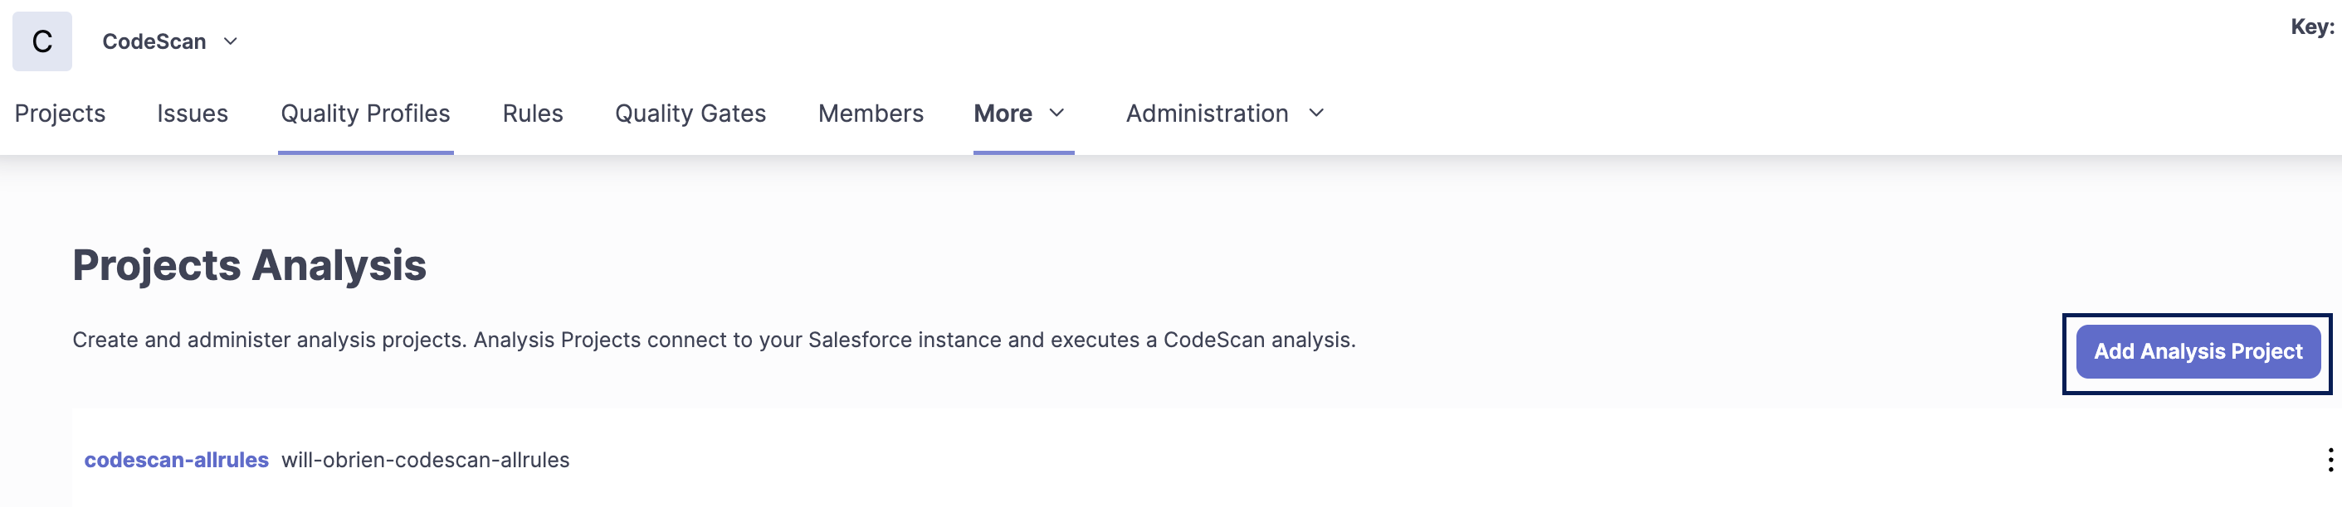Image resolution: width=2342 pixels, height=507 pixels.
Task: Switch to Quality Profiles
Action: pyautogui.click(x=364, y=113)
